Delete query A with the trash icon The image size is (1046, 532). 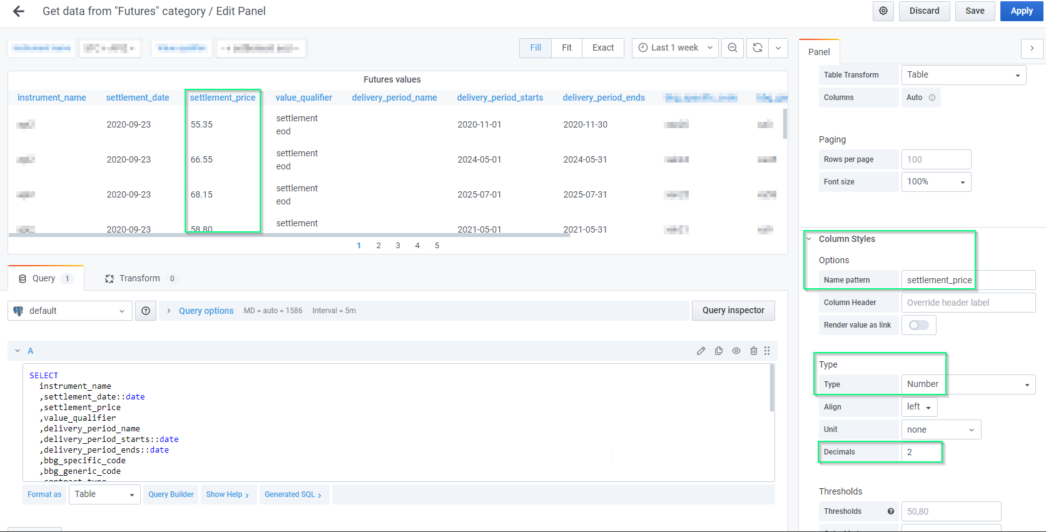coord(754,351)
